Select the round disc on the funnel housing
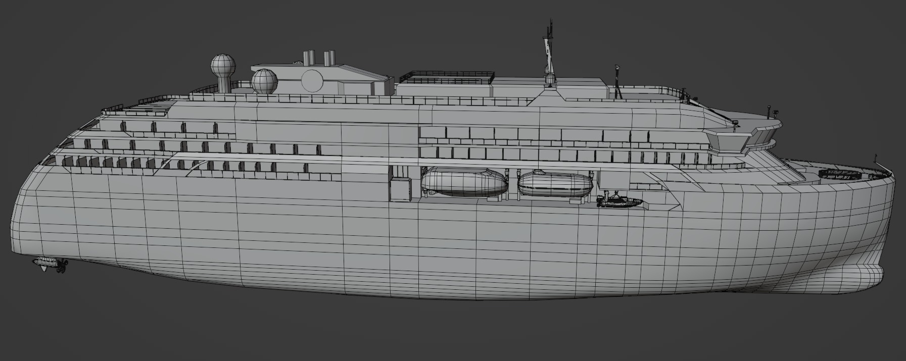This screenshot has width=906, height=361. pyautogui.click(x=312, y=81)
